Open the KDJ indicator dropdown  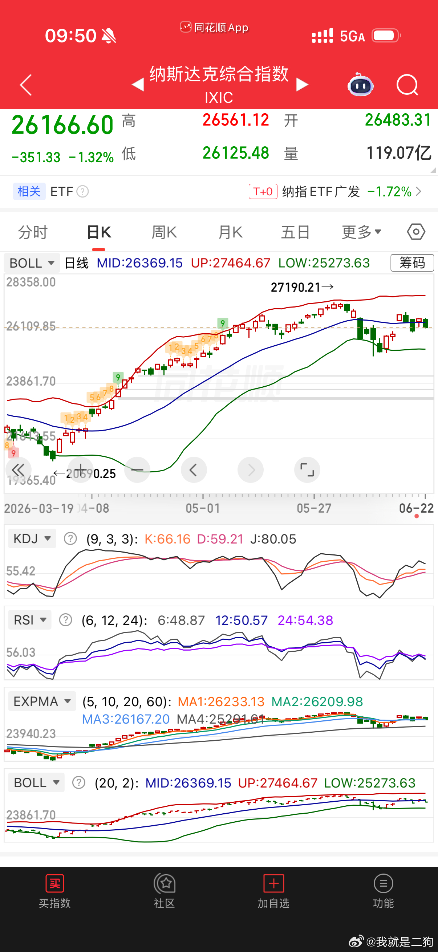32,538
